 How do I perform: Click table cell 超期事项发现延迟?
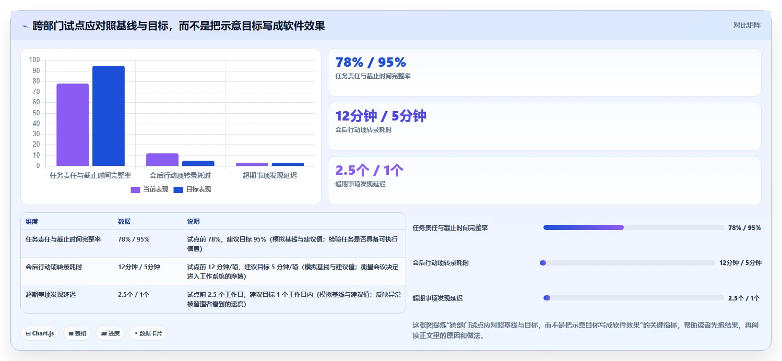coord(51,295)
